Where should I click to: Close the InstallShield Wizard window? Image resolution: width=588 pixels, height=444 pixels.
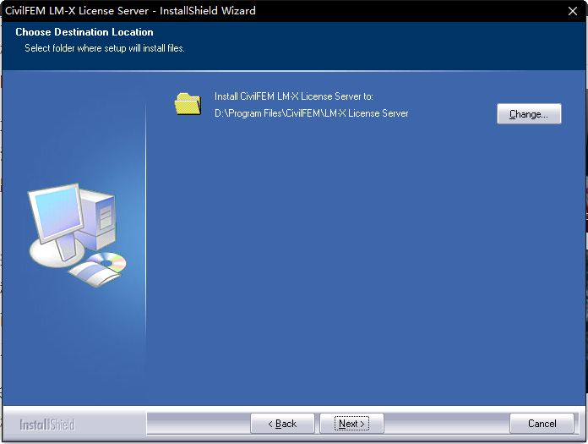pos(572,11)
